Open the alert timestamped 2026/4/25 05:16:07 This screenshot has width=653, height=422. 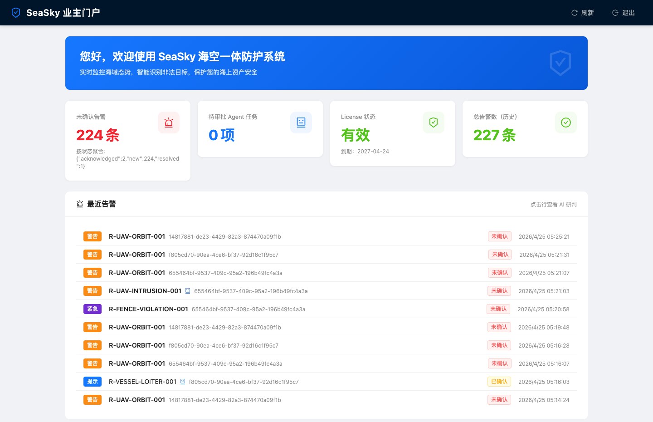326,363
